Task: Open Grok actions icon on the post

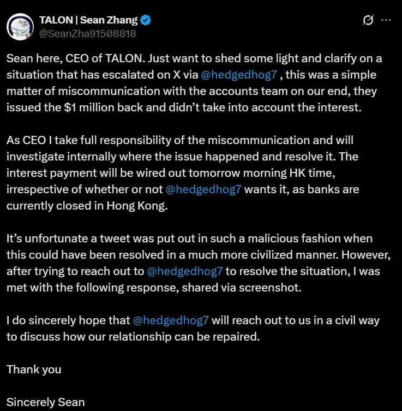Action: [x=368, y=21]
